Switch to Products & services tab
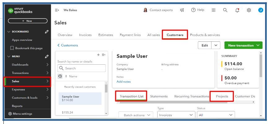Viewport: 270px width, 124px height. 205,35
